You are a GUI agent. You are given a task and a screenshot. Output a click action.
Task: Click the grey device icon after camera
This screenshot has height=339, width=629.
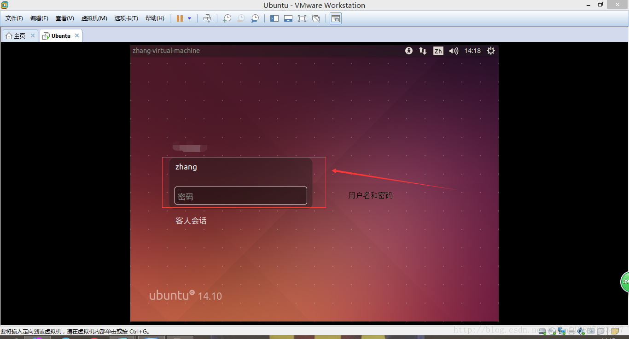coord(600,331)
